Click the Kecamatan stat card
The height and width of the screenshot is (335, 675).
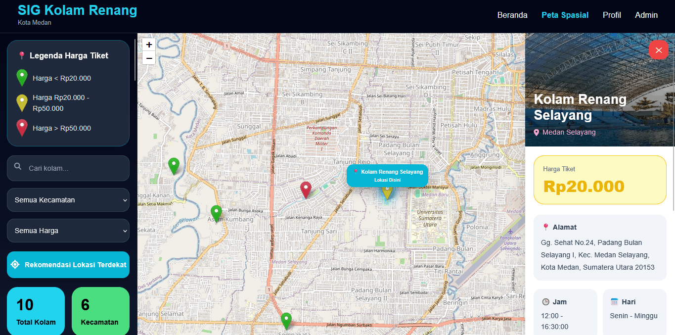[x=100, y=311]
